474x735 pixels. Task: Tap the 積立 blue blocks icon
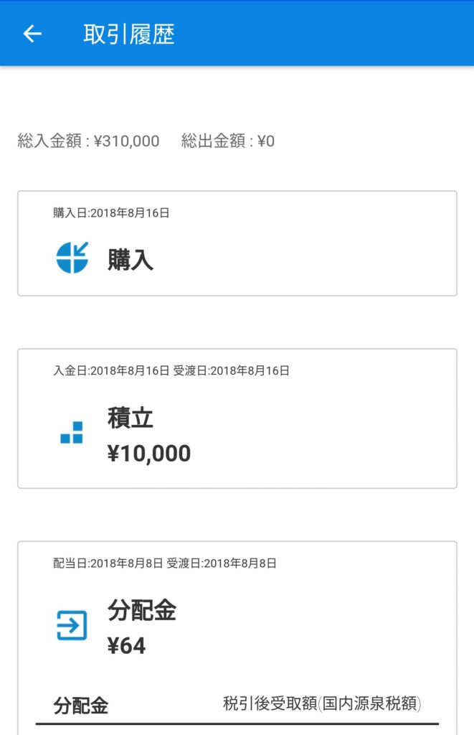pos(72,432)
